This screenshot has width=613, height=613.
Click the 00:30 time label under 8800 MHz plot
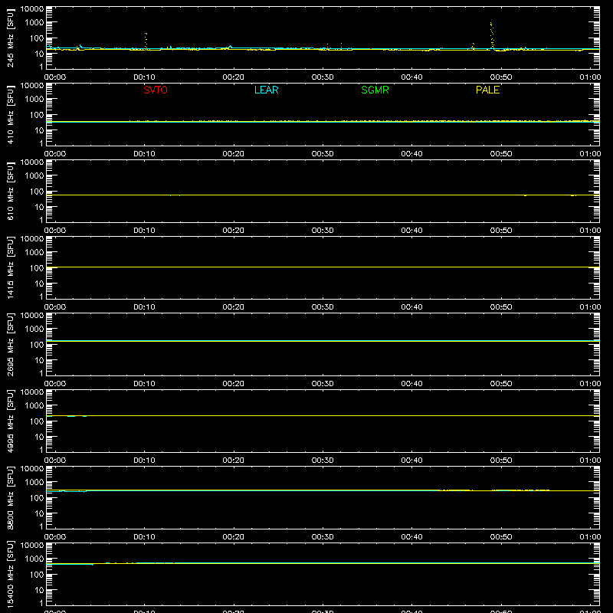[323, 537]
